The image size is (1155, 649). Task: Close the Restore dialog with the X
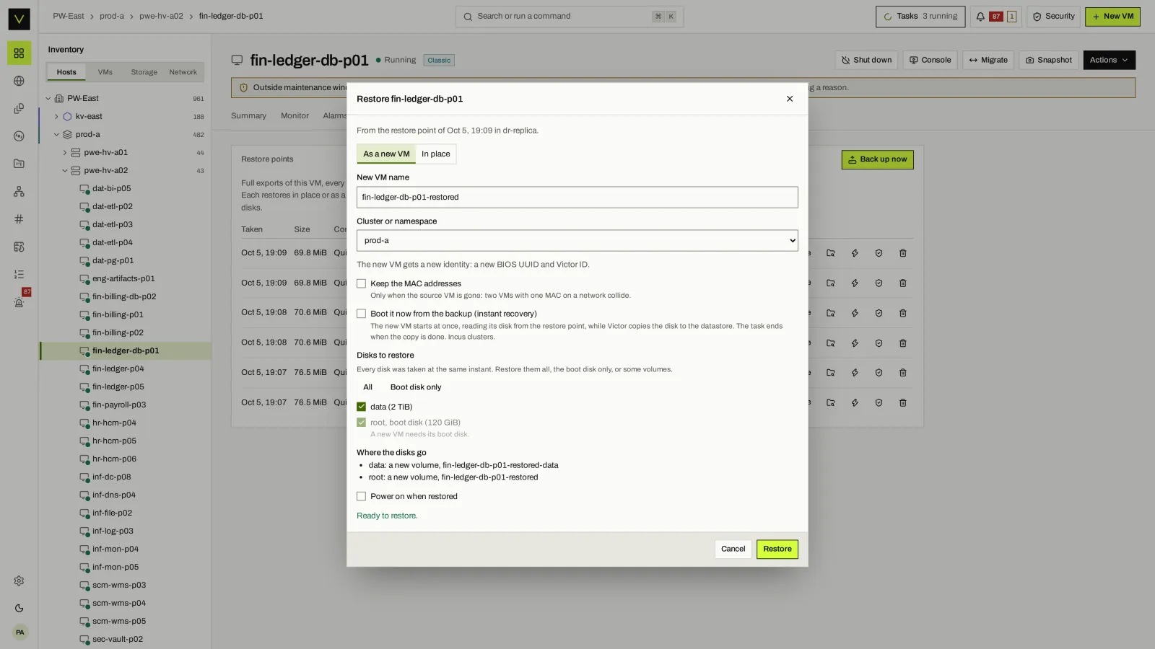pyautogui.click(x=790, y=99)
